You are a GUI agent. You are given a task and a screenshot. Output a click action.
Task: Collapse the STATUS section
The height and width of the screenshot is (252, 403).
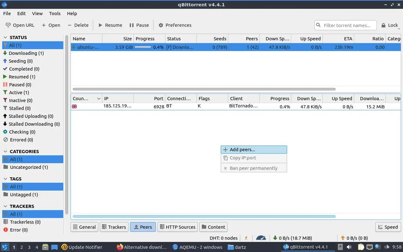5,37
